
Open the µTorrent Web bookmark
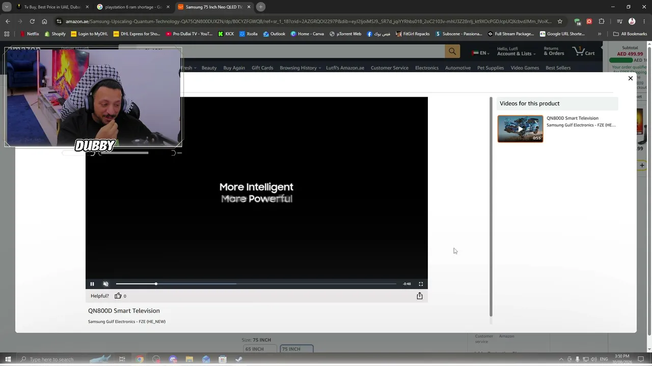click(345, 34)
